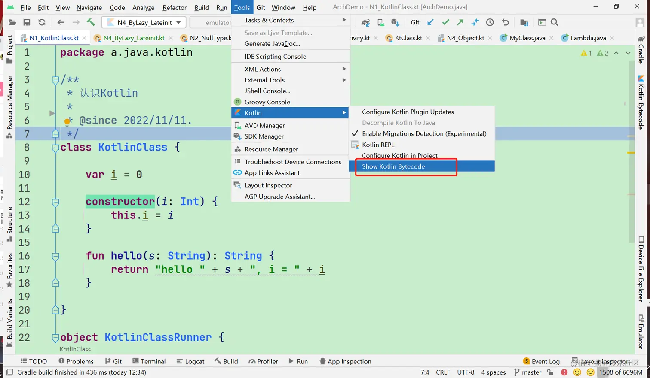
Task: Click Git Commit green checkmark icon
Action: click(445, 22)
